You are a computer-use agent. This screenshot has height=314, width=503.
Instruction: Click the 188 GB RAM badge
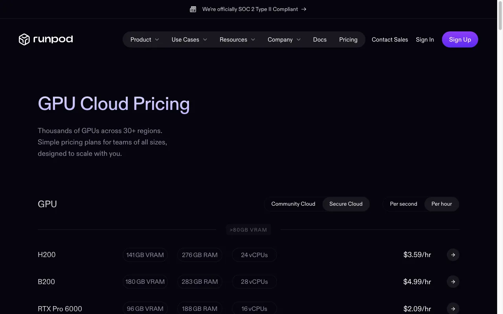200,309
